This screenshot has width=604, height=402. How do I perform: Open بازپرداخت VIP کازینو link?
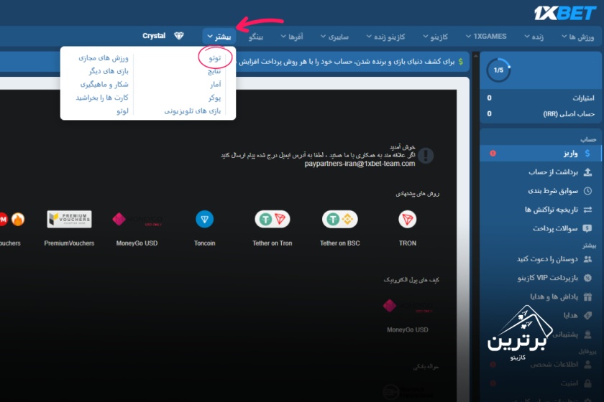[x=547, y=278]
